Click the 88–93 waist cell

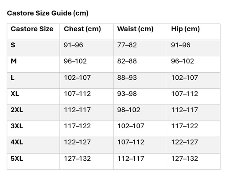(127, 78)
